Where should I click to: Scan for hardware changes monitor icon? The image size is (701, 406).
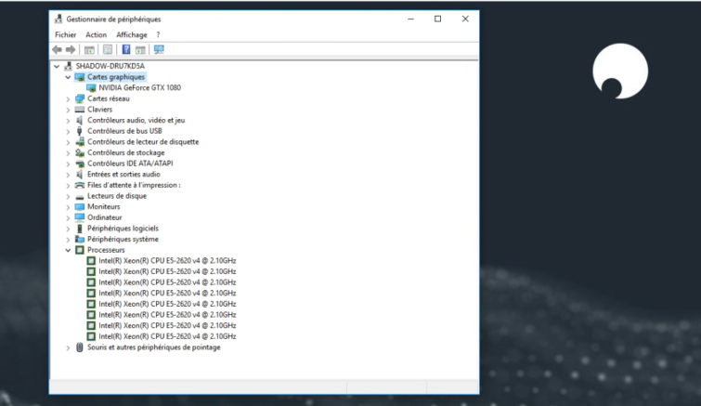[159, 49]
